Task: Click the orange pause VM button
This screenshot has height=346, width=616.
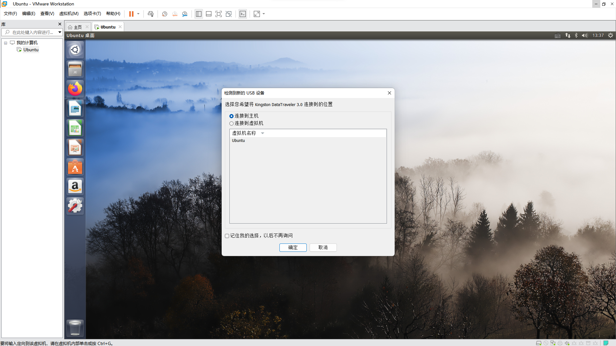Action: coord(131,14)
